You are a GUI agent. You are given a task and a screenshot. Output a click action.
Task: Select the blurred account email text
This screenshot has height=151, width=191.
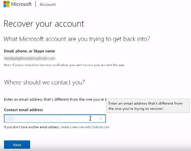point(30,58)
